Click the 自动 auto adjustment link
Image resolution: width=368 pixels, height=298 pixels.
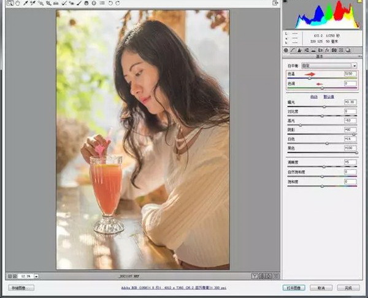pos(314,97)
